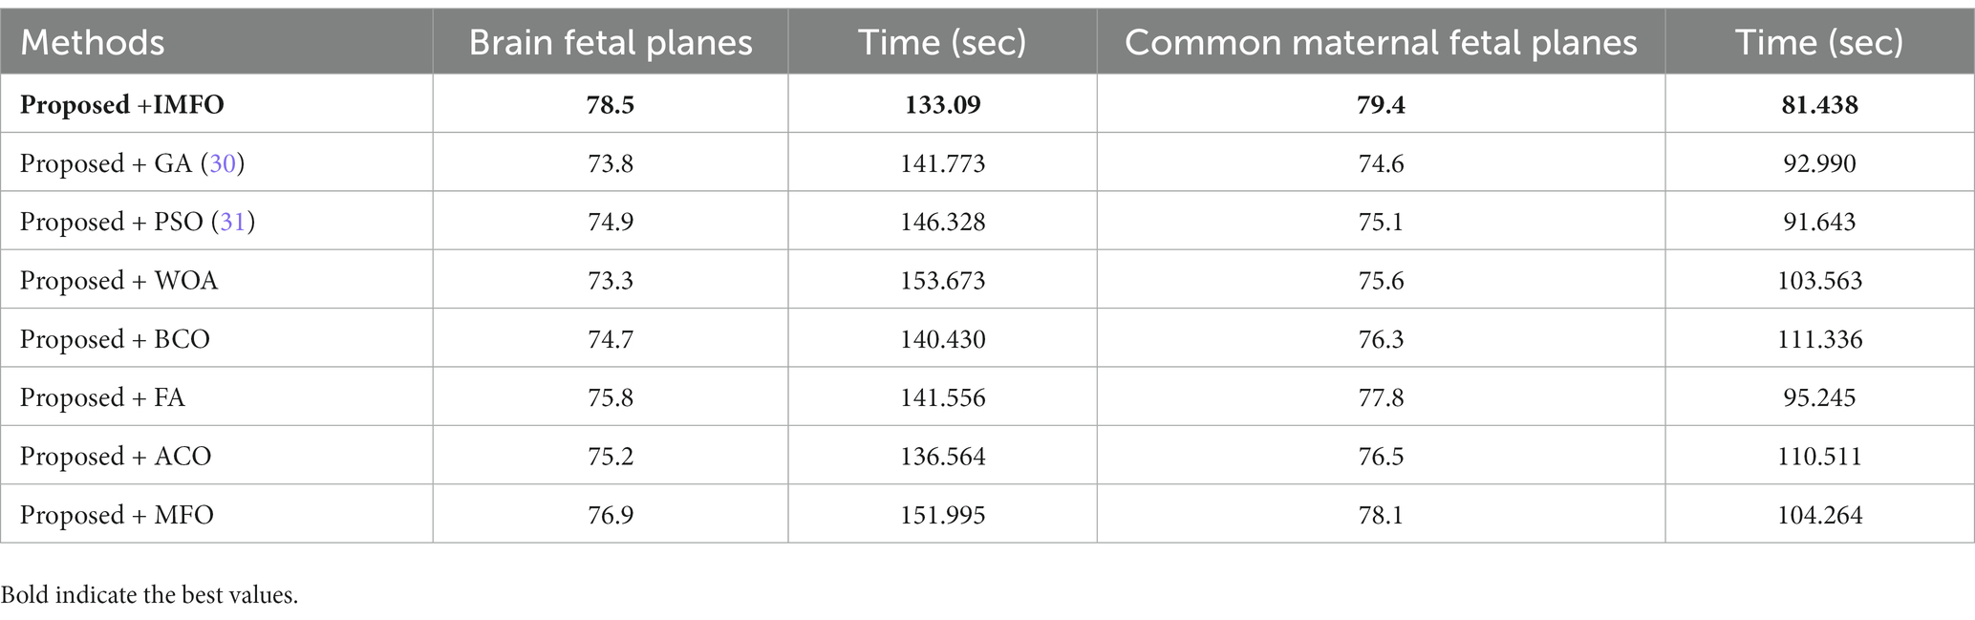The height and width of the screenshot is (620, 1975).
Task: Select the Methods column header
Action: (x=93, y=43)
